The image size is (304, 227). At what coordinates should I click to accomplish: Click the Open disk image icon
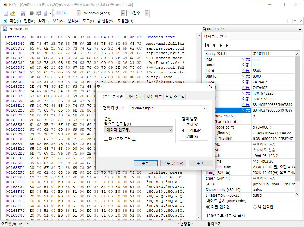coord(45,13)
